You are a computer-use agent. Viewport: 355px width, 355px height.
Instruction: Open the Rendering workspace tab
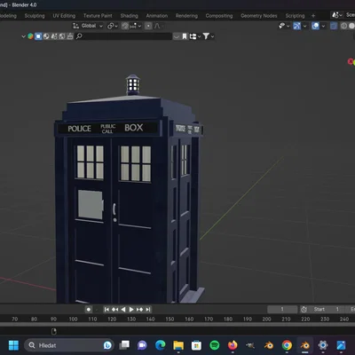[x=186, y=16]
